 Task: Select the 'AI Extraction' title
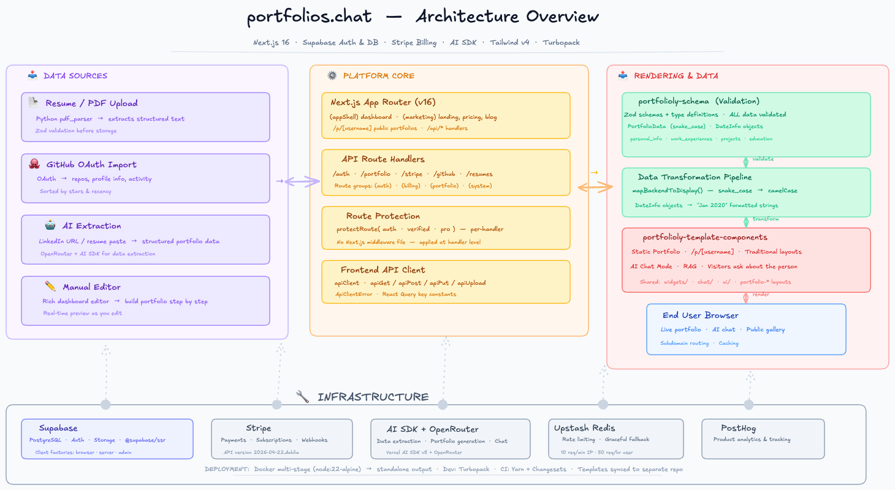(x=92, y=226)
